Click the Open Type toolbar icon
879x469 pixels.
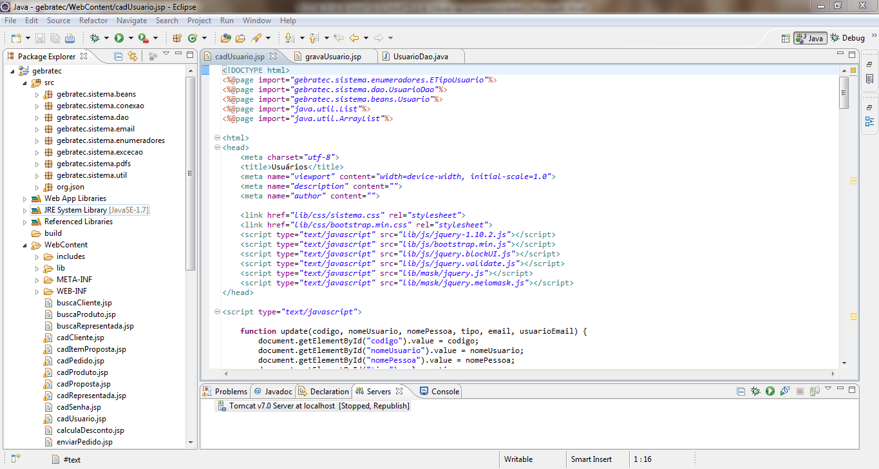coord(225,38)
